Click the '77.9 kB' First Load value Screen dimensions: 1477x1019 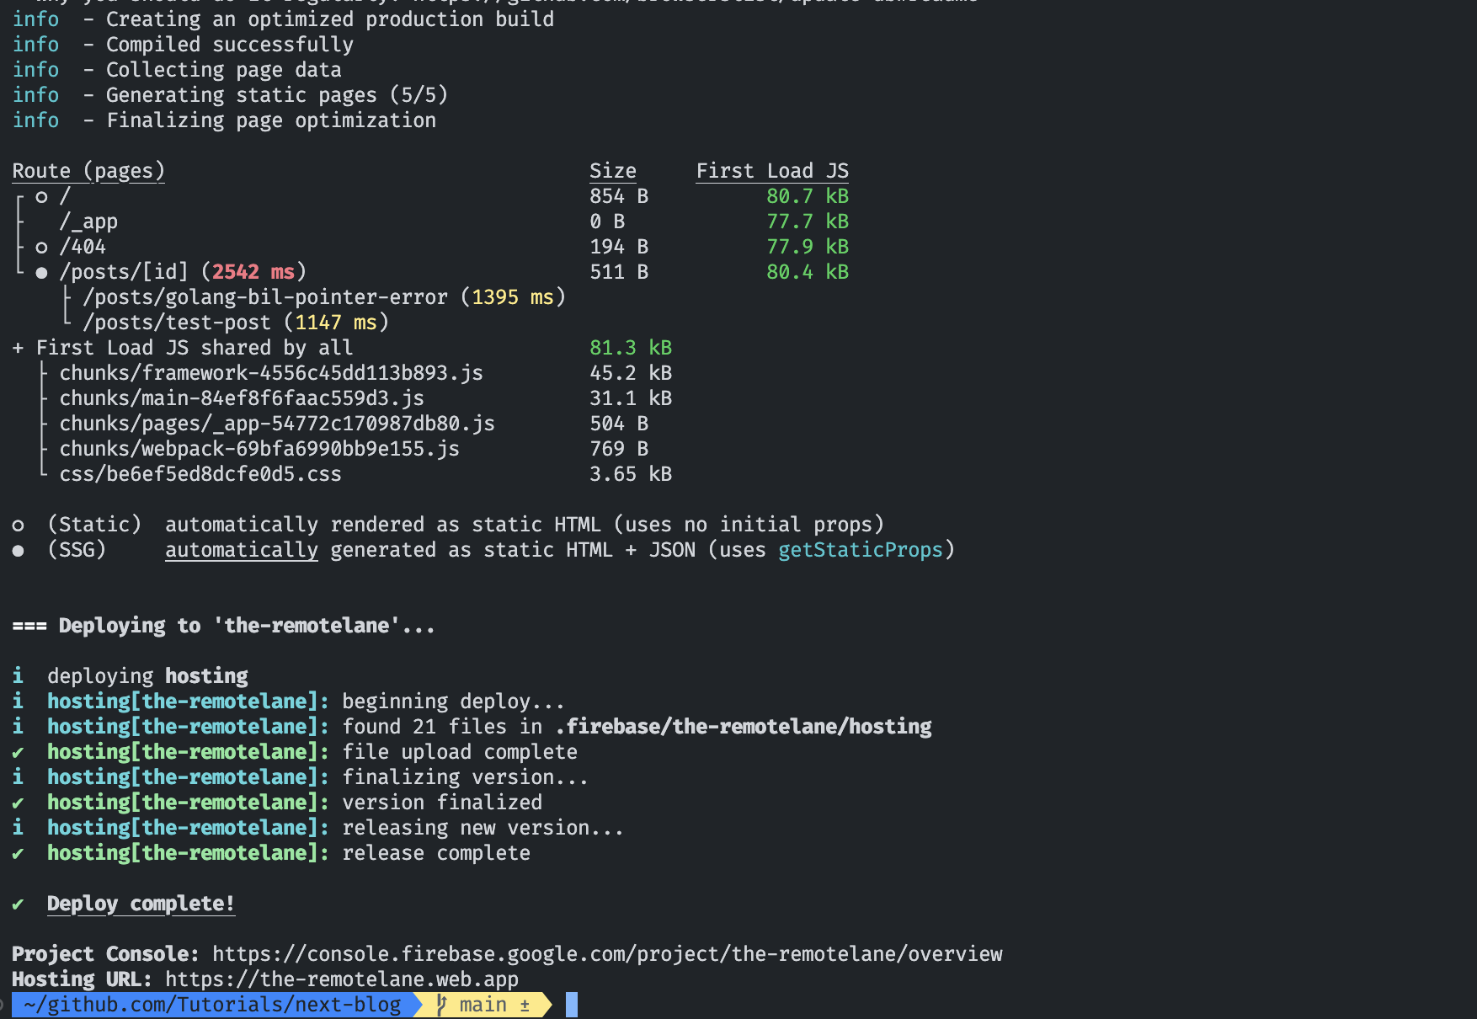click(x=808, y=246)
